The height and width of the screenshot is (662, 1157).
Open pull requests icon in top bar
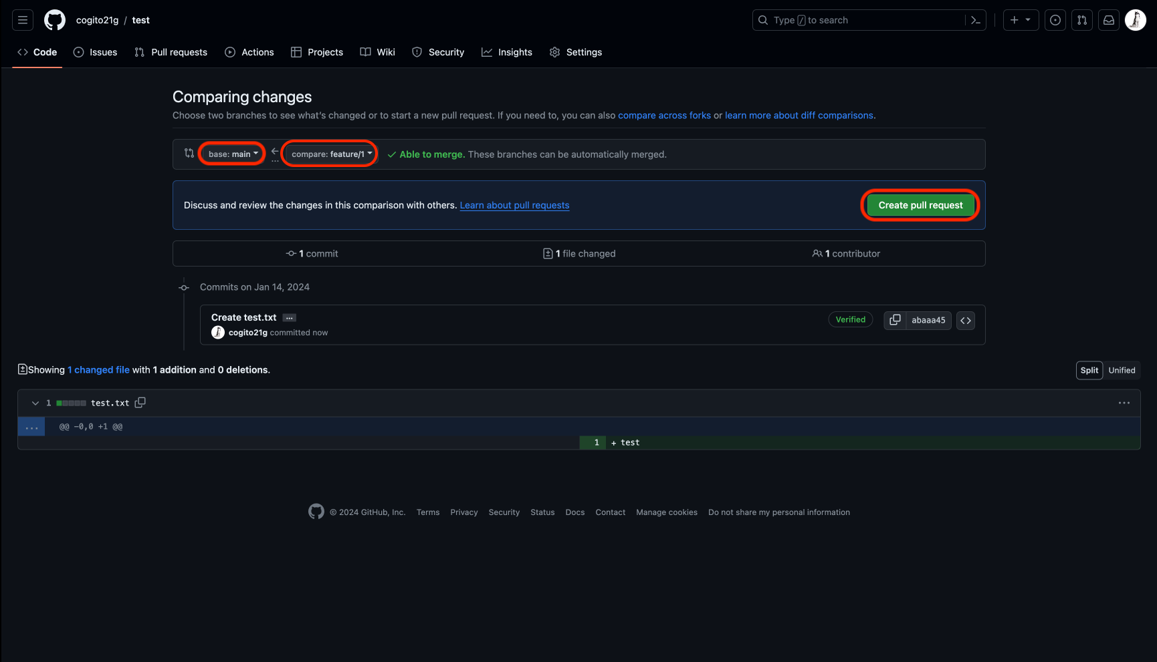click(1082, 20)
